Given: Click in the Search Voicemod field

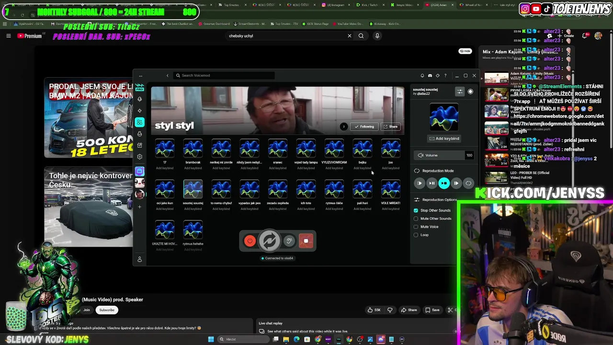Looking at the screenshot, I should pyautogui.click(x=225, y=76).
